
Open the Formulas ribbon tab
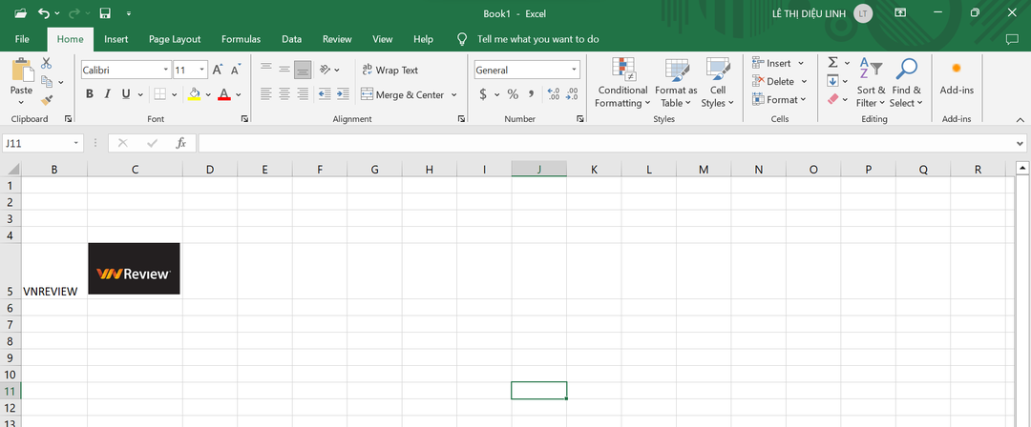[x=241, y=39]
